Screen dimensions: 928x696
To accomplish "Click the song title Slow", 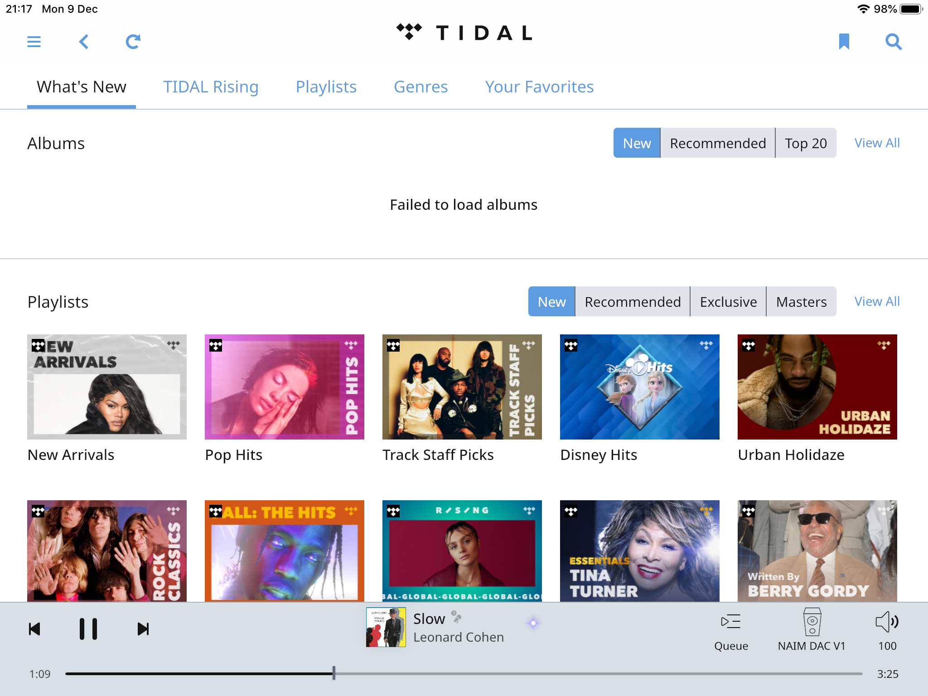I will click(x=429, y=619).
